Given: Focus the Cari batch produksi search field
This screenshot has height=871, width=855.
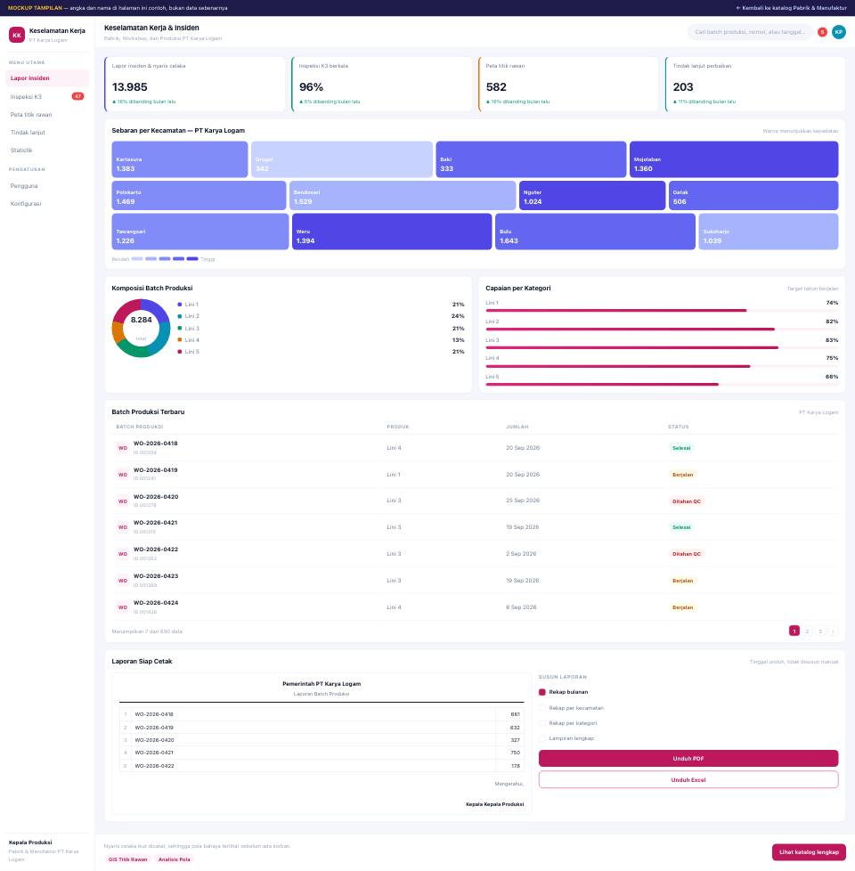Looking at the screenshot, I should tap(750, 32).
